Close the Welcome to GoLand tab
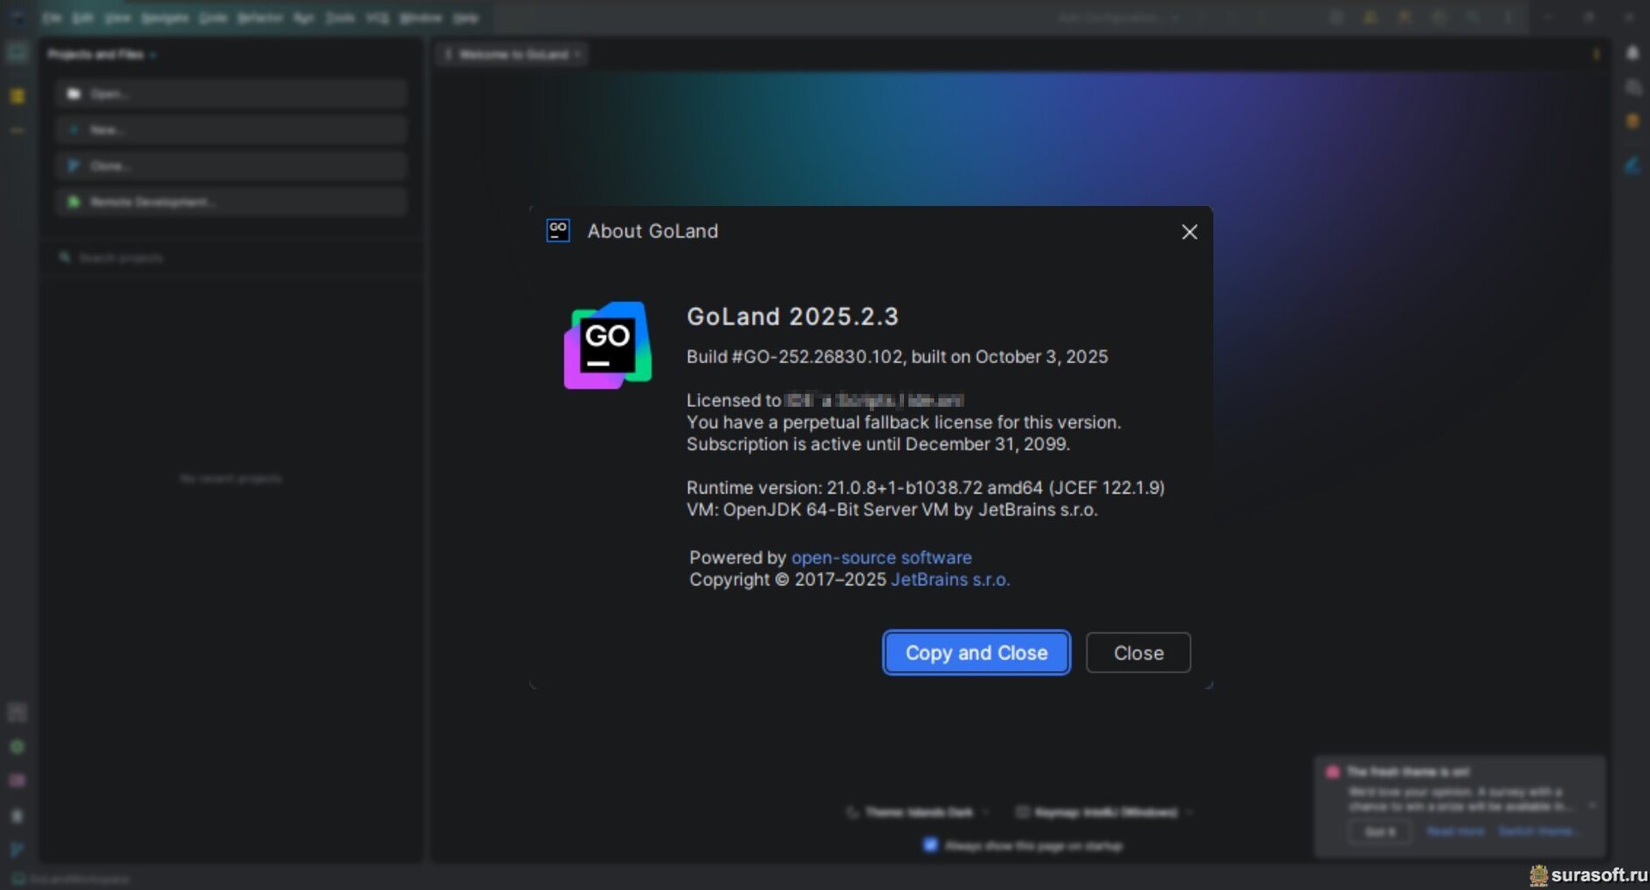 click(x=577, y=54)
